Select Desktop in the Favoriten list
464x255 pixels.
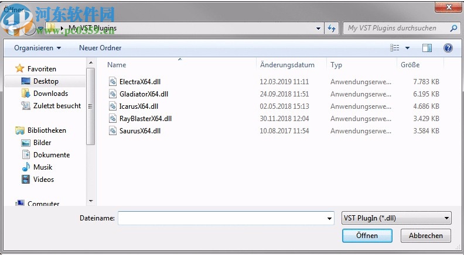(45, 81)
